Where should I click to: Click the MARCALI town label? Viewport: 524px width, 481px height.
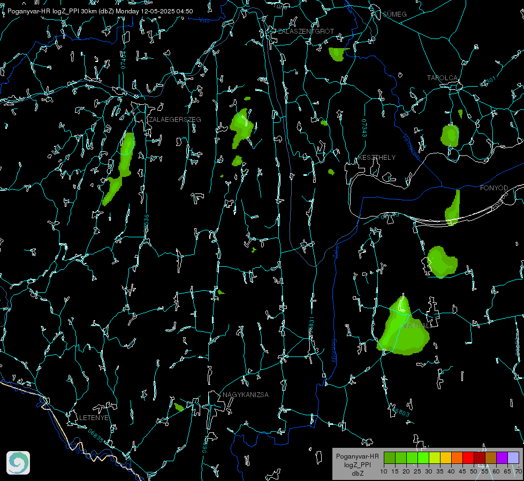pos(417,325)
